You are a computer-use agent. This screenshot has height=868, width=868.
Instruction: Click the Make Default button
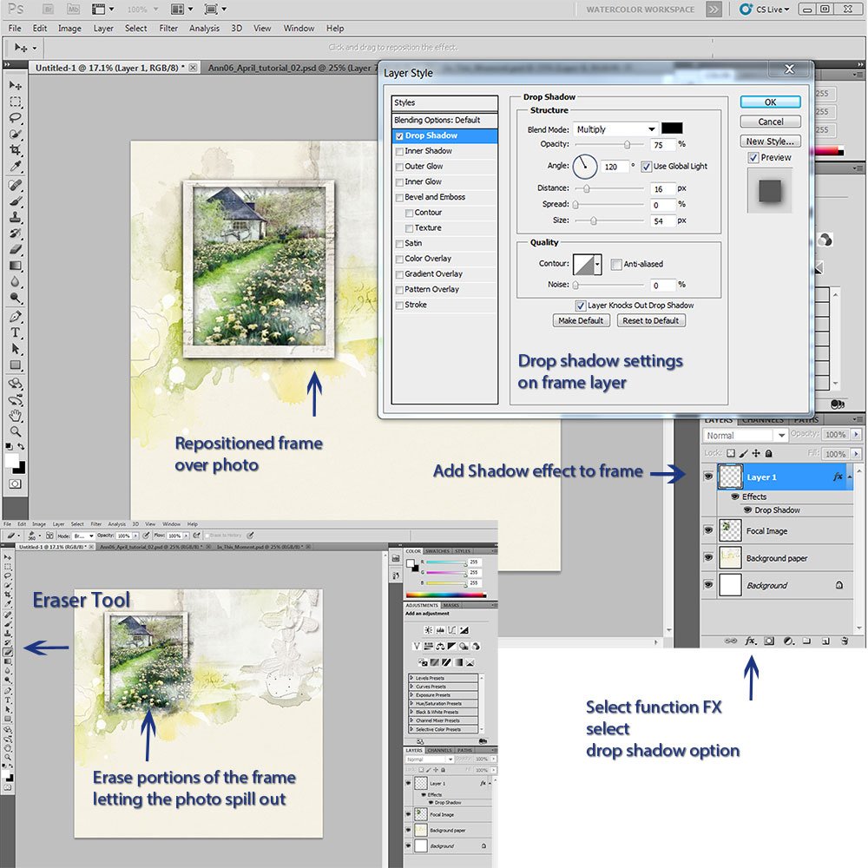(581, 320)
